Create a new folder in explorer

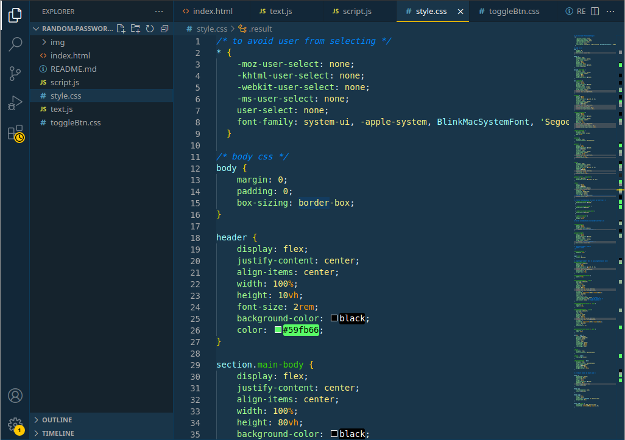click(135, 29)
